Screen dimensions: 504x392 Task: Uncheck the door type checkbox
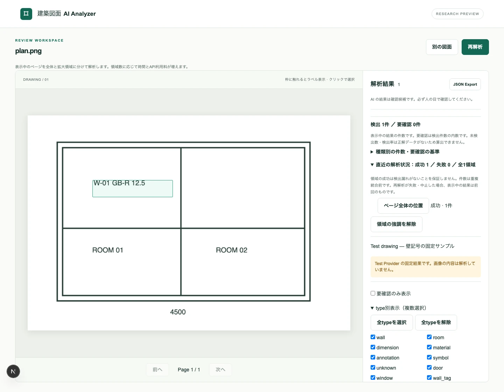(429, 368)
